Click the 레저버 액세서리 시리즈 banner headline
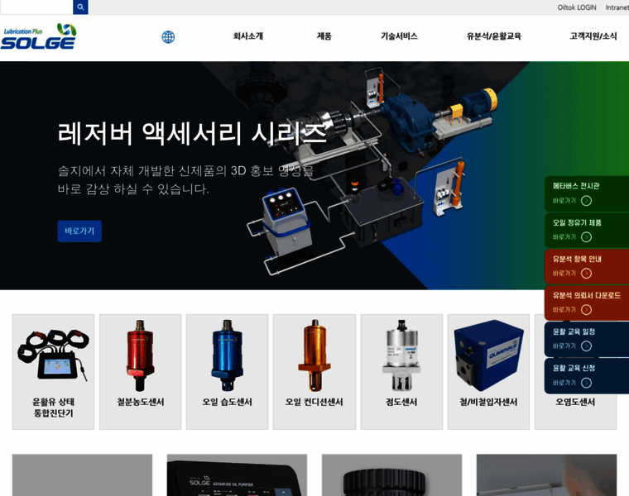The height and width of the screenshot is (496, 629). (192, 133)
